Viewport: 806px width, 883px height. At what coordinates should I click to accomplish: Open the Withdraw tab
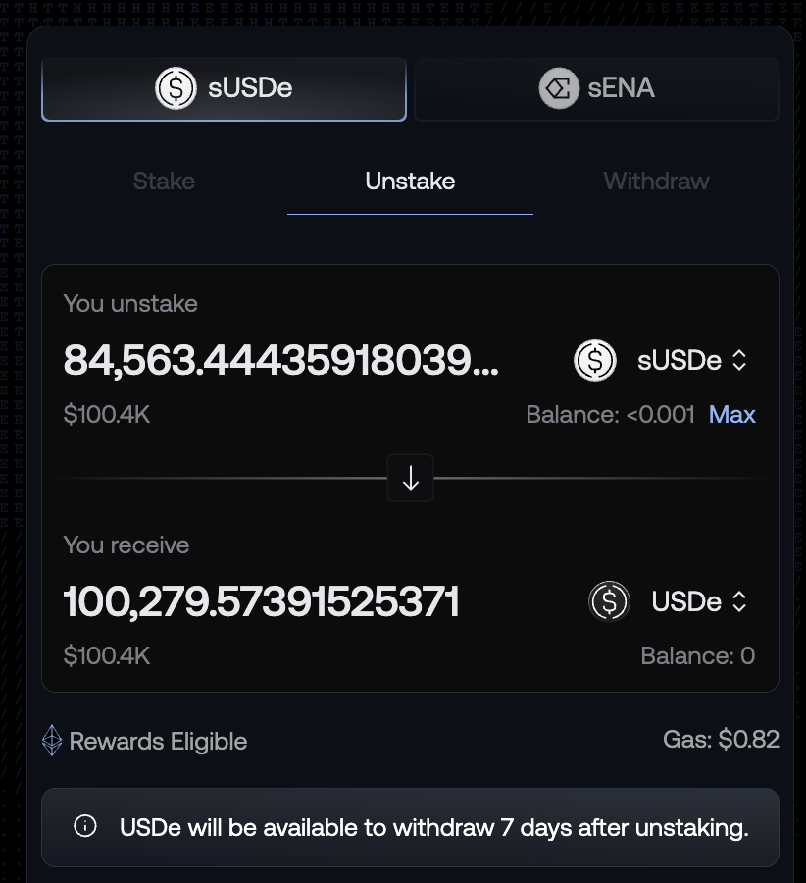coord(656,182)
